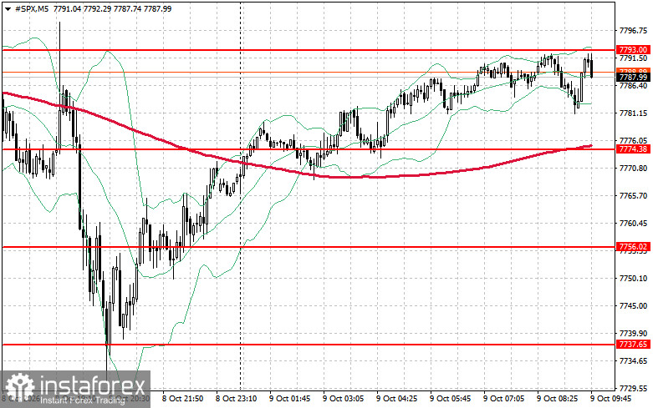Click the 7739.90 price axis label
Viewport: 653px width, 408px height.
[633, 333]
